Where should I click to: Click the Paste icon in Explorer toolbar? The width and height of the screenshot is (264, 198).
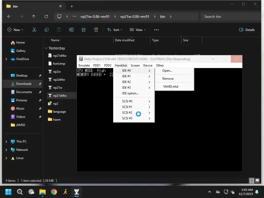click(59, 30)
